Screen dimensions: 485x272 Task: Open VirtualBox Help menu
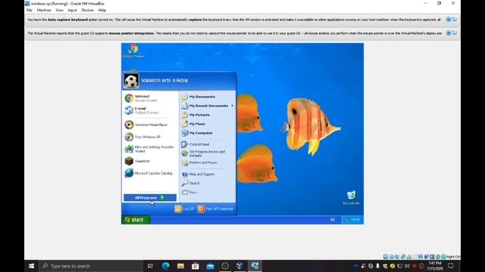coord(102,10)
